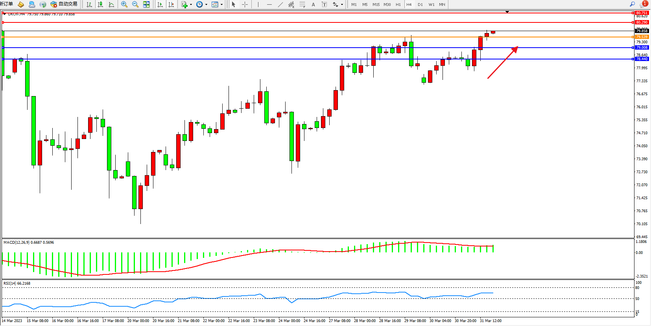Image resolution: width=651 pixels, height=326 pixels.
Task: Click the 新订单 new order button
Action: (7, 4)
